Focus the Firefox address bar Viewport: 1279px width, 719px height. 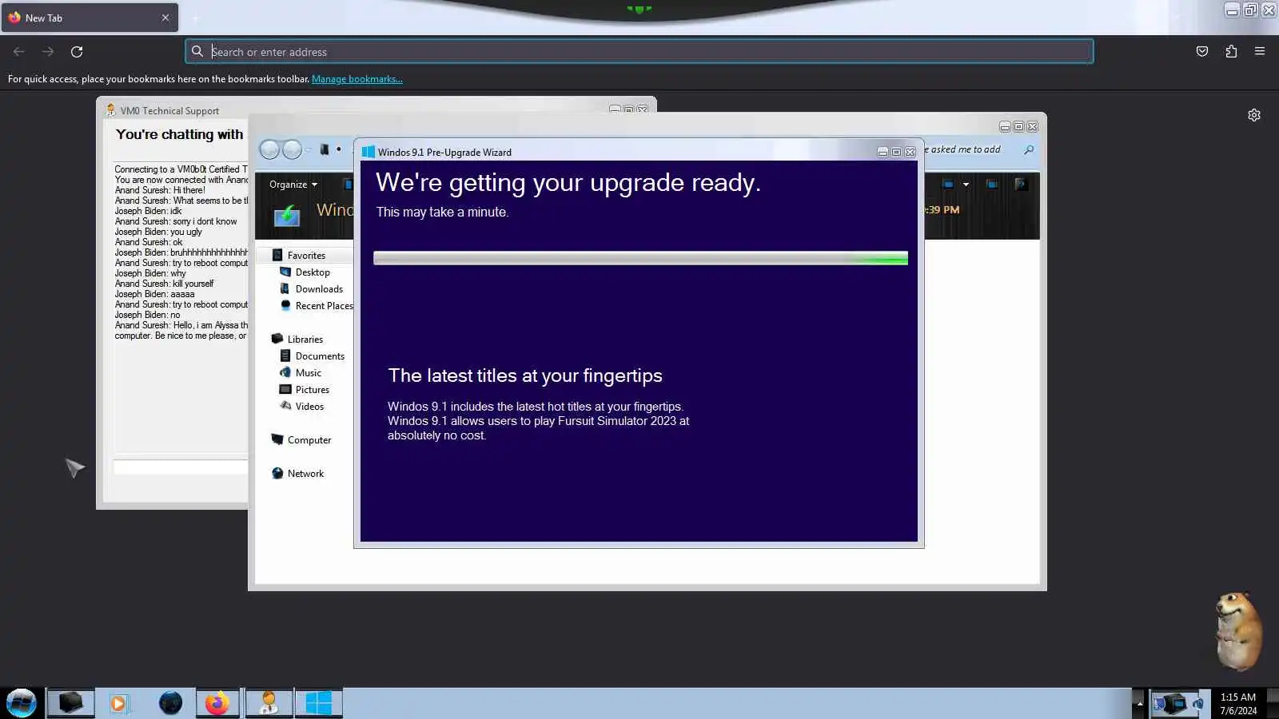[639, 52]
